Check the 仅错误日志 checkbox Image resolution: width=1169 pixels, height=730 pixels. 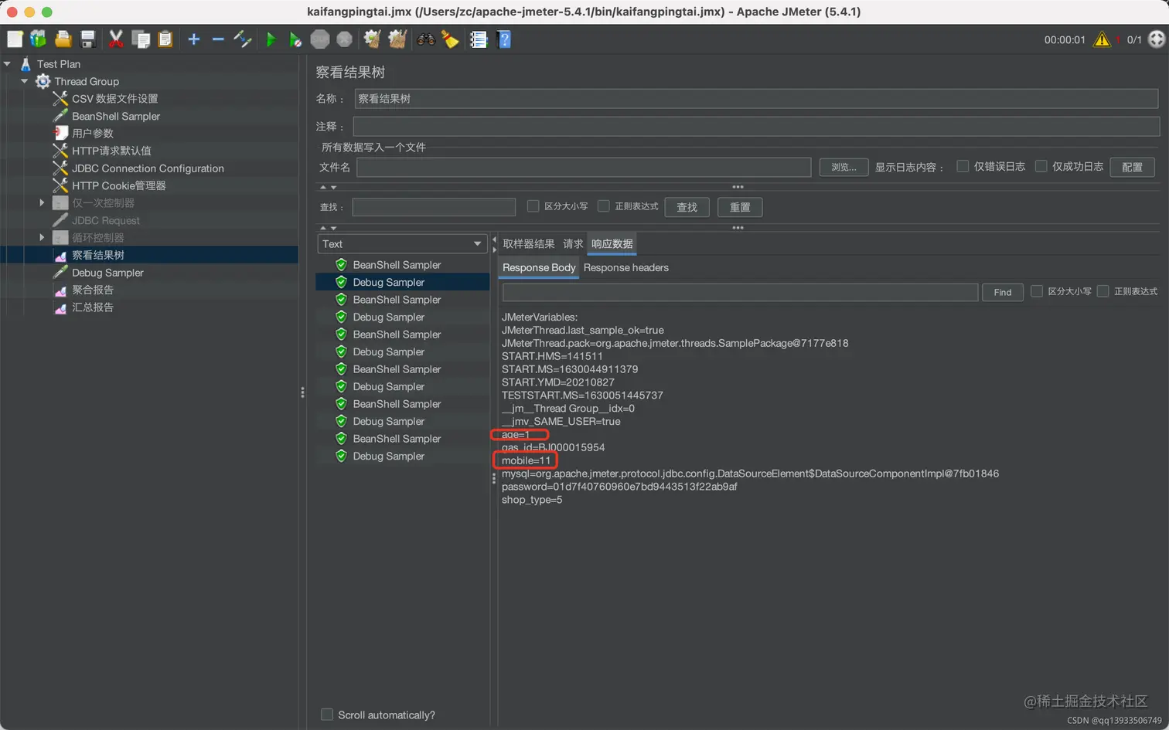click(963, 166)
